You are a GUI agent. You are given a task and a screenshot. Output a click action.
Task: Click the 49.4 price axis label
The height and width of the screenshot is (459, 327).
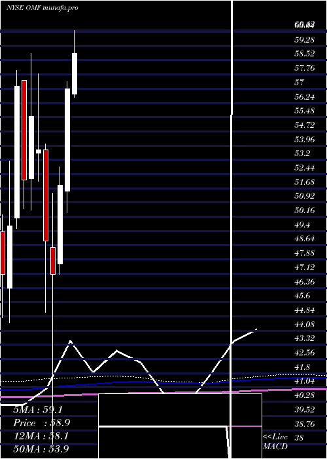(302, 225)
